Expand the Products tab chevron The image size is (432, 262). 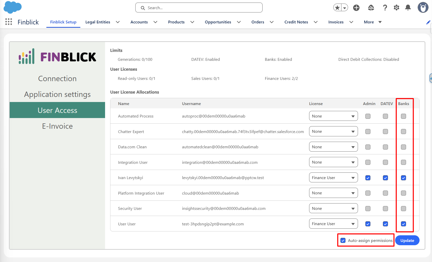click(192, 22)
